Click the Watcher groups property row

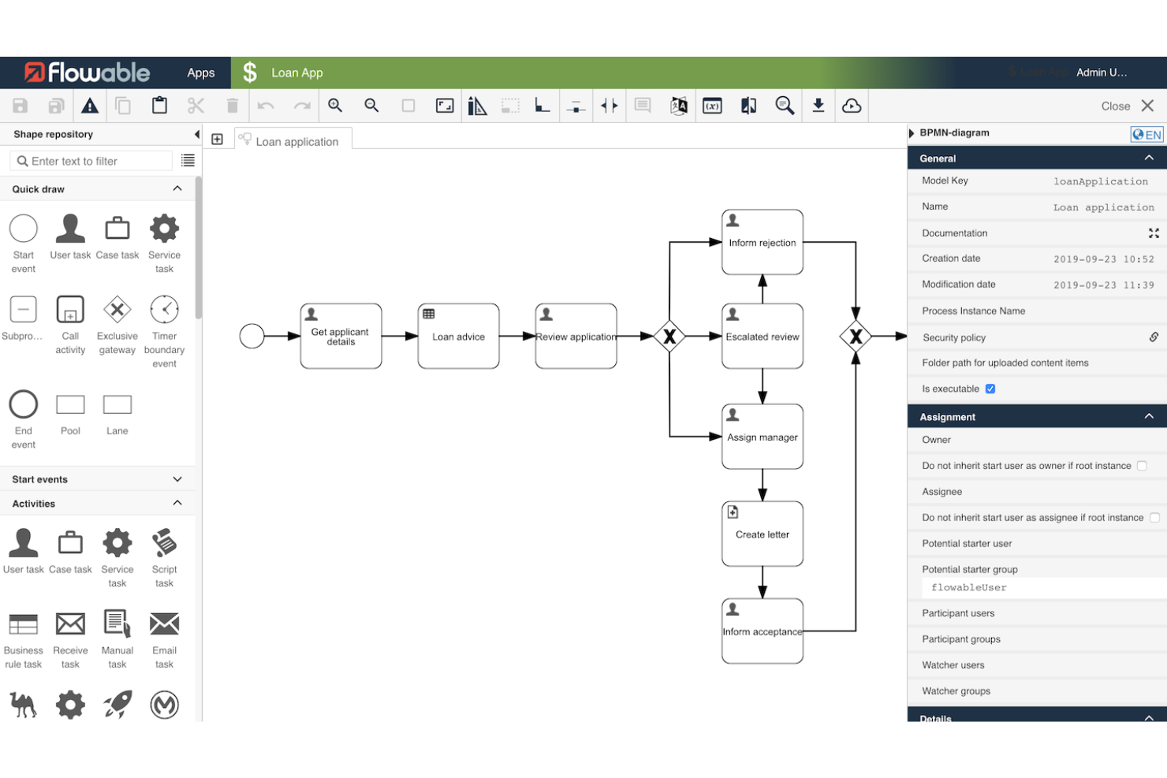pyautogui.click(x=1037, y=691)
